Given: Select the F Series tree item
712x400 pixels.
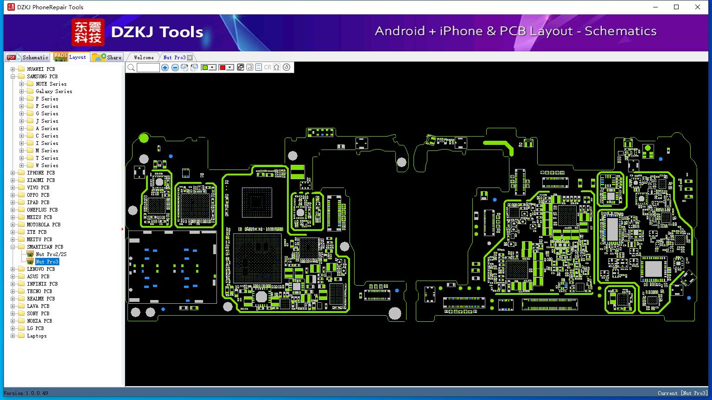Looking at the screenshot, I should pyautogui.click(x=47, y=106).
